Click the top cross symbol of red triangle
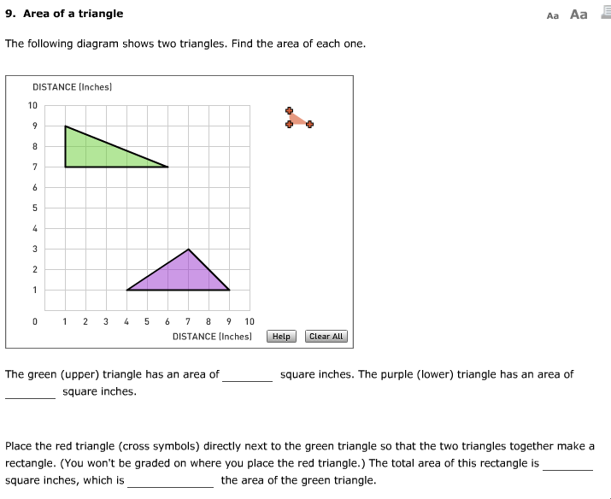Viewport: 611px width, 499px height. point(290,110)
